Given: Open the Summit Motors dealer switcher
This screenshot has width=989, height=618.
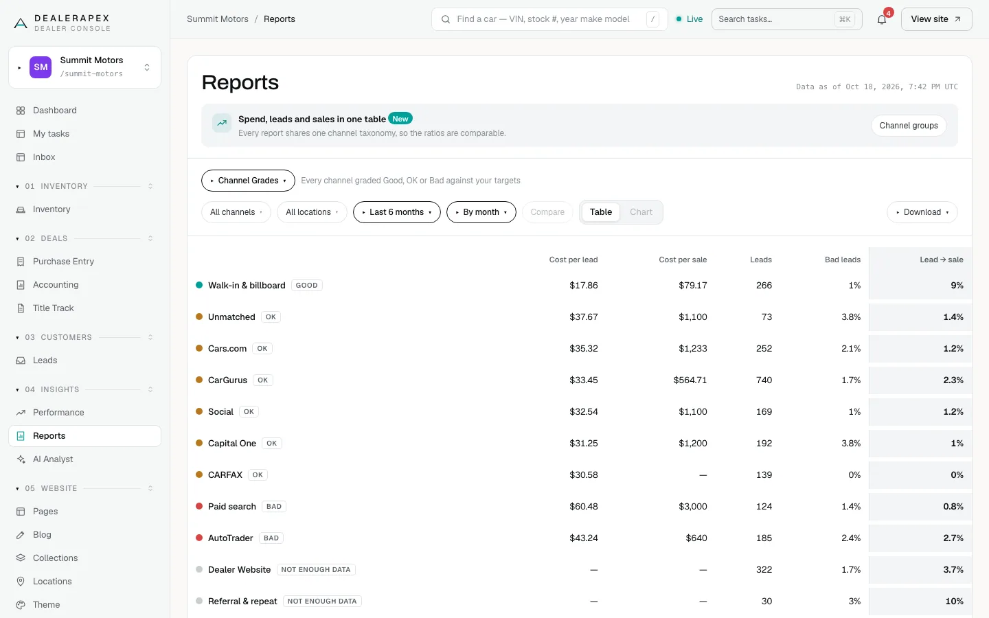Looking at the screenshot, I should pyautogui.click(x=84, y=67).
